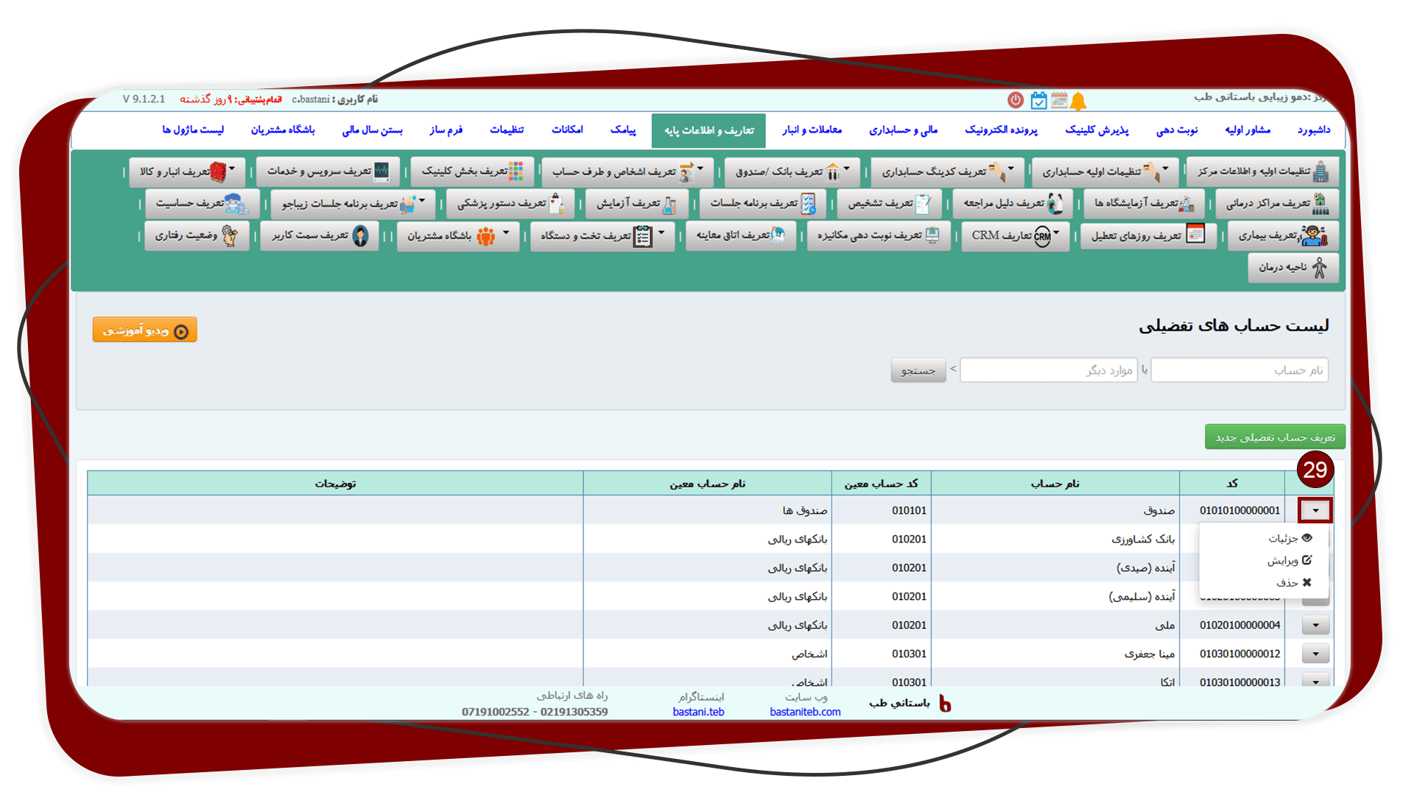The width and height of the screenshot is (1414, 795).
Task: Expand باشگاه مشتریان toolbar dropdown
Action: tap(458, 236)
